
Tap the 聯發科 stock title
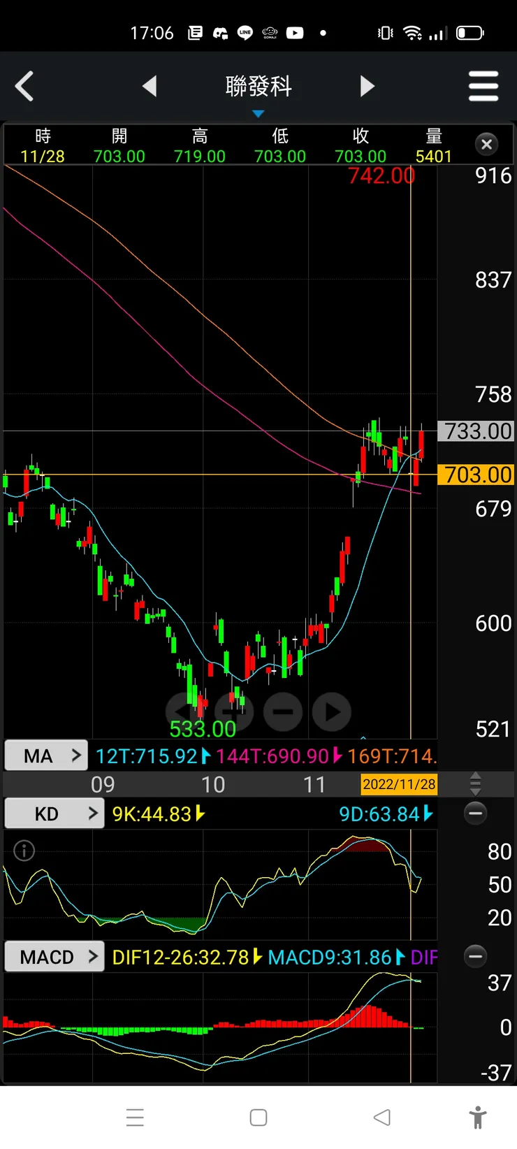258,86
